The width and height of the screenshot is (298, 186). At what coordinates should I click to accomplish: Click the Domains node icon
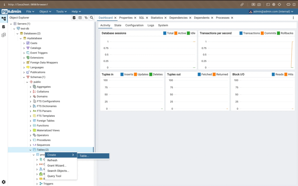point(34,96)
